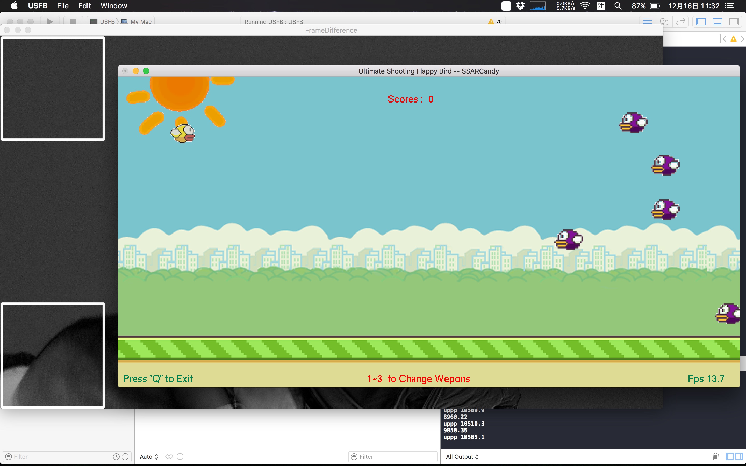Screen dimensions: 746x466
Task: Toggle the bottom Debug area panel
Action: pos(717,21)
